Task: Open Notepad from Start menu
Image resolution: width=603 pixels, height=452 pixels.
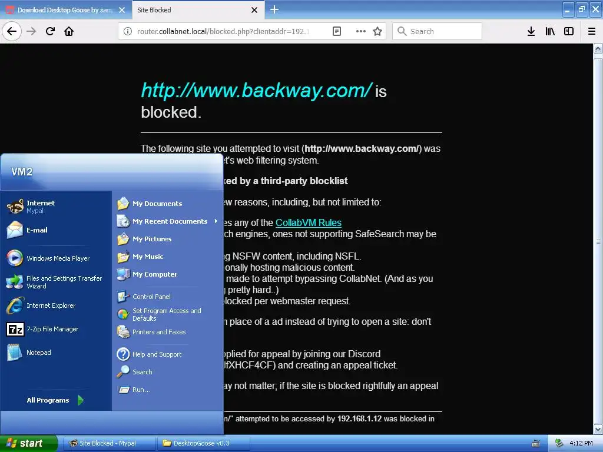Action: [x=56, y=353]
